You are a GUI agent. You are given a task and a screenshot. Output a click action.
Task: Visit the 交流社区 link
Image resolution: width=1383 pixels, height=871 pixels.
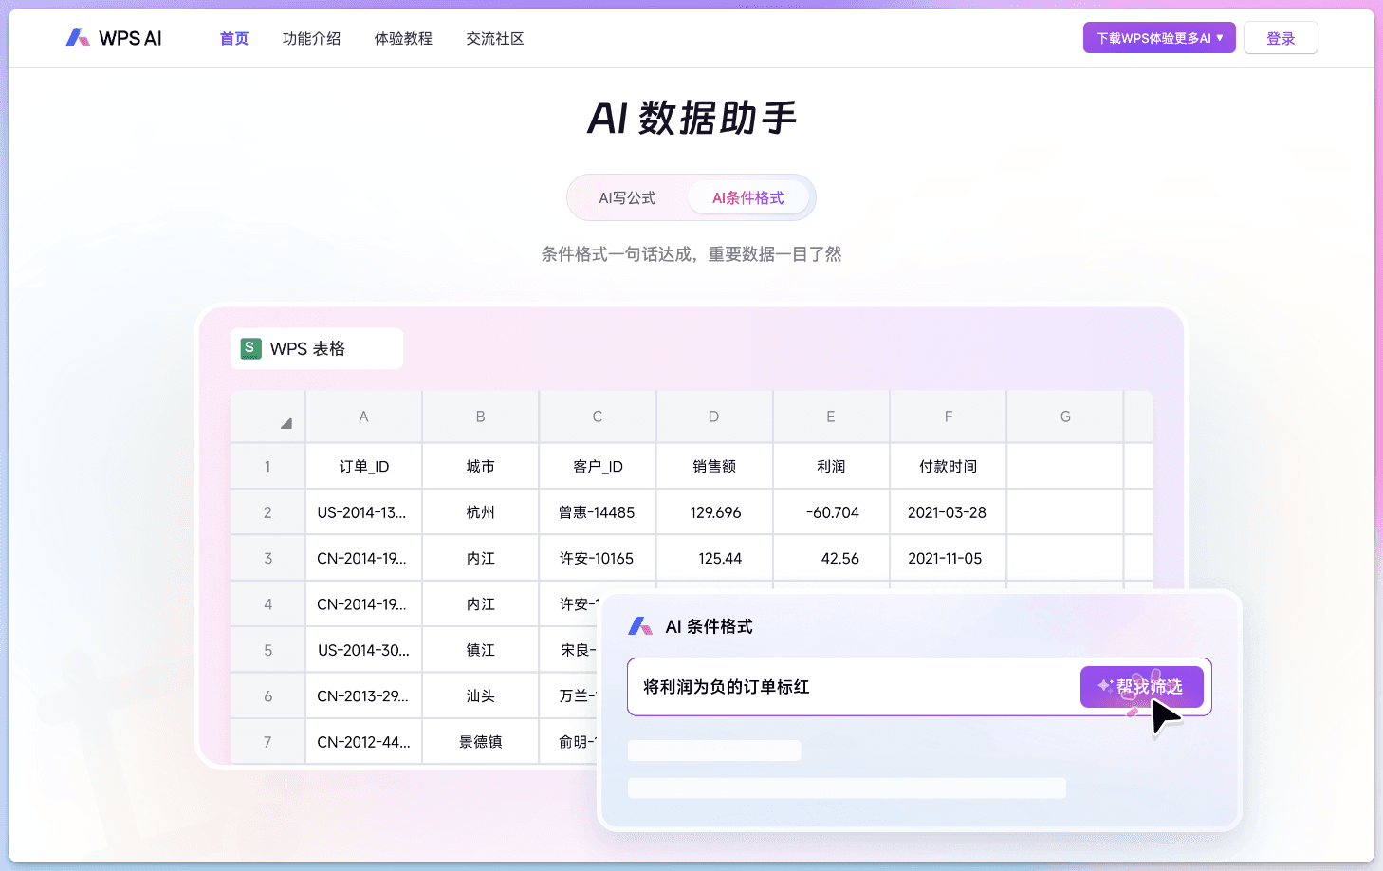495,39
